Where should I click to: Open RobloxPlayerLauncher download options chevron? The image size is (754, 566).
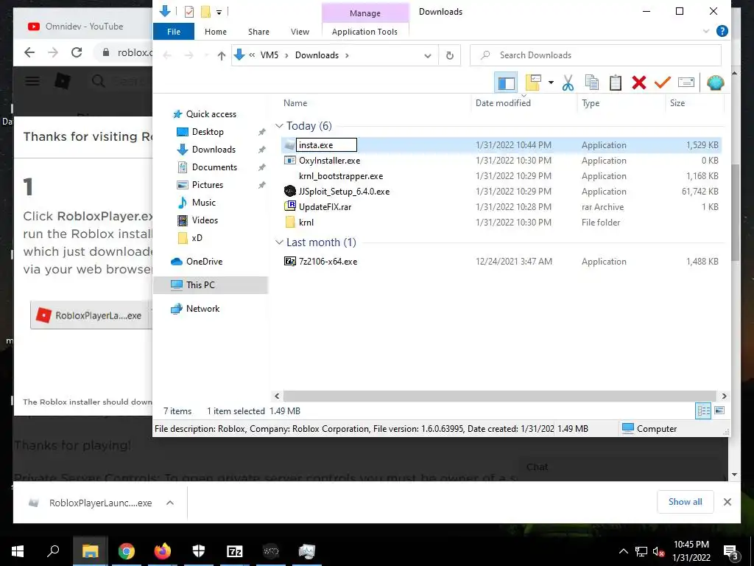(170, 503)
